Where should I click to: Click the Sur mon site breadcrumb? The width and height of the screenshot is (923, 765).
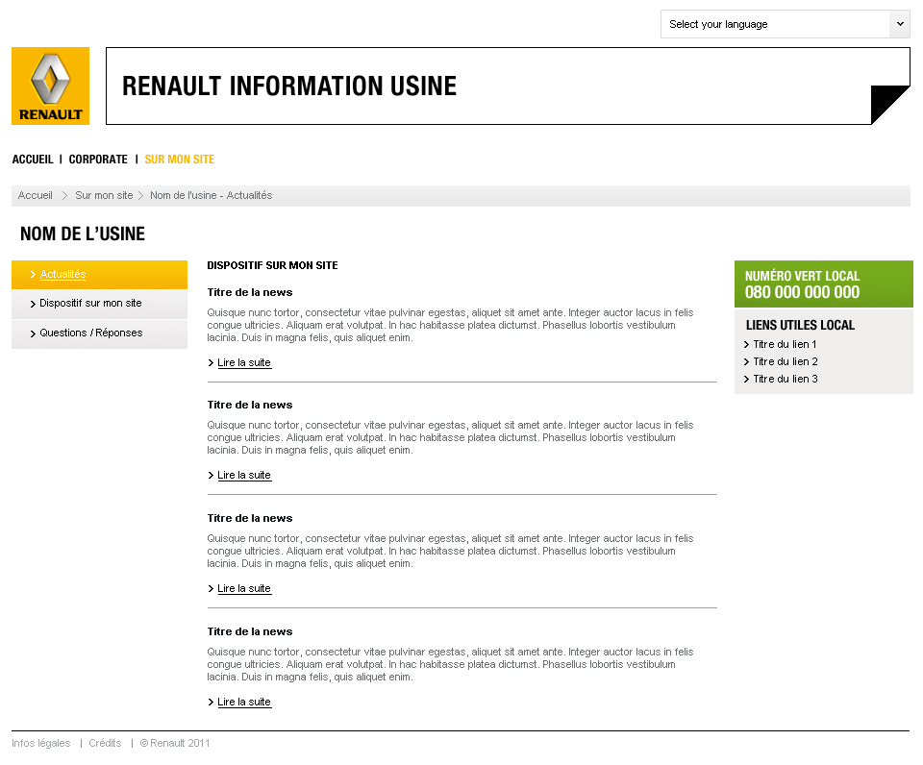(x=104, y=195)
